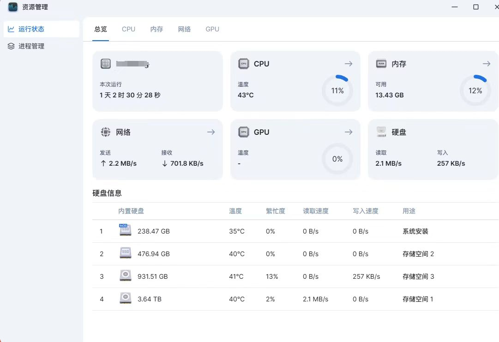Click the CPU chip icon in CPU card
Screen dimensions: 499x342
[x=243, y=64]
